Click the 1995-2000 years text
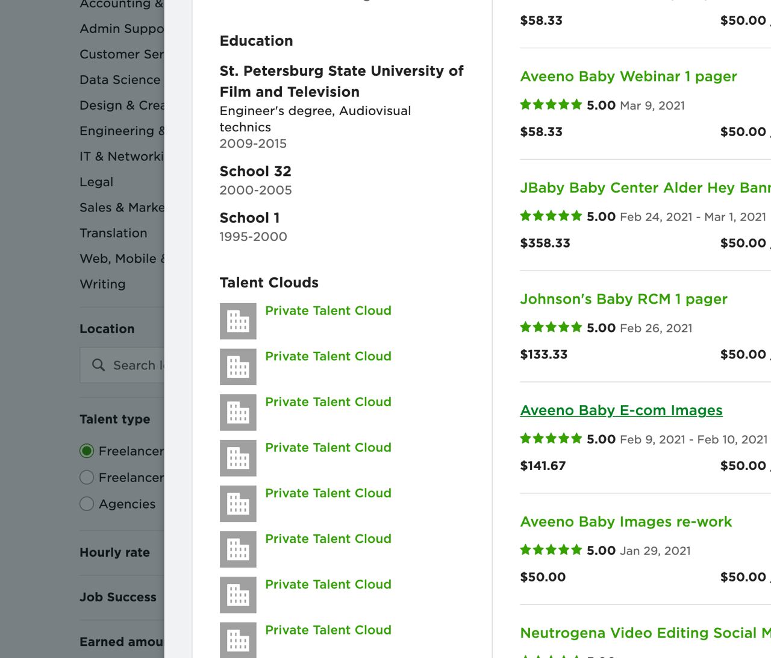 (x=253, y=236)
